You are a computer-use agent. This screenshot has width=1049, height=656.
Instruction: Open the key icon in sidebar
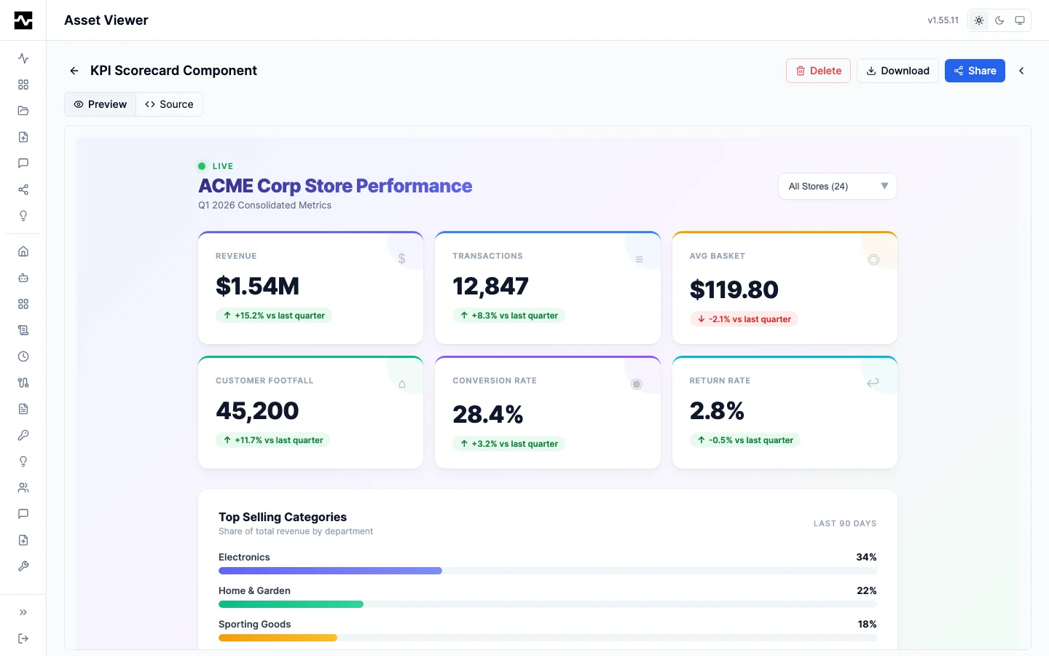pos(23,435)
